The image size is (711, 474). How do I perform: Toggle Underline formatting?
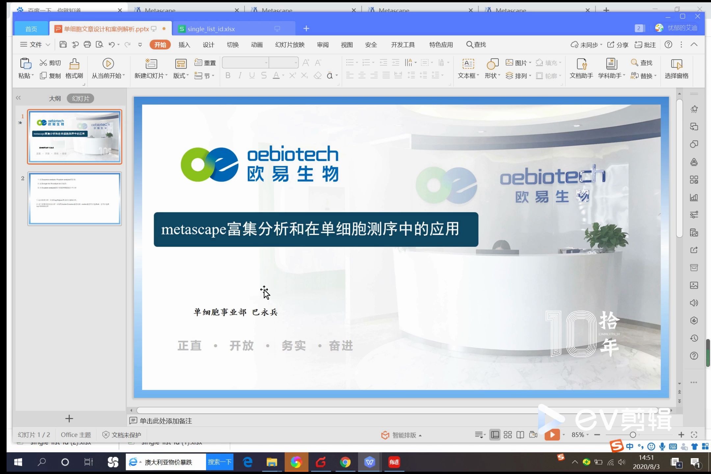[252, 76]
